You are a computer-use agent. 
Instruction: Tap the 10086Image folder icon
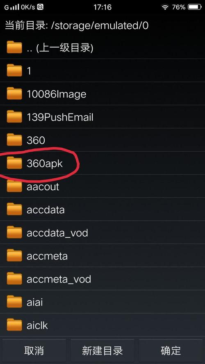coord(14,93)
